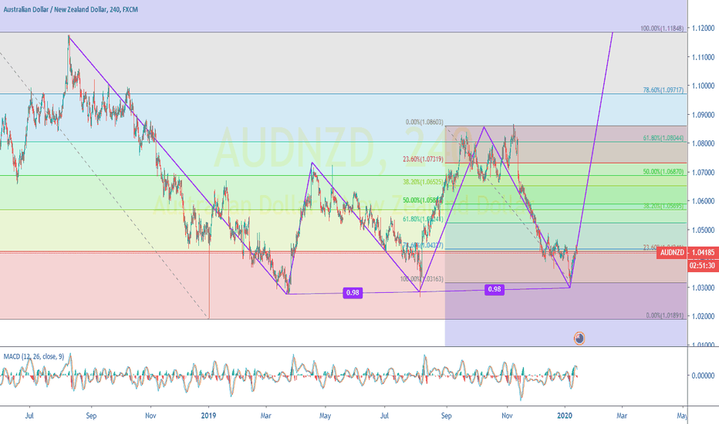Click the round snapshot icon below the chart
Viewport: 719px width, 424px height.
pos(579,338)
